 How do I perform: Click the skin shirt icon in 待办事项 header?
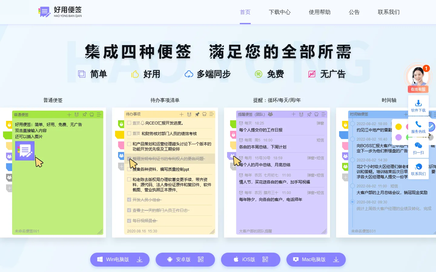click(204, 114)
